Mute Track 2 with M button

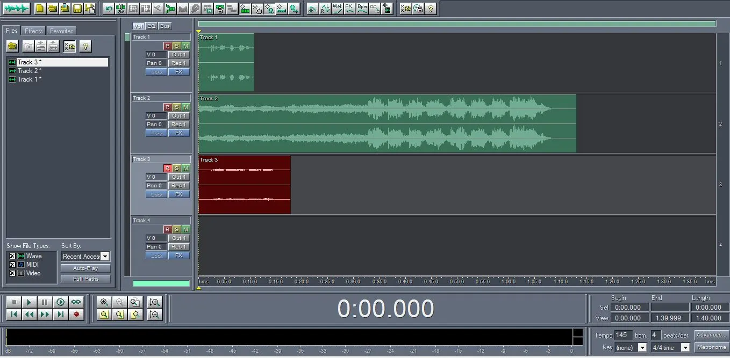click(185, 107)
